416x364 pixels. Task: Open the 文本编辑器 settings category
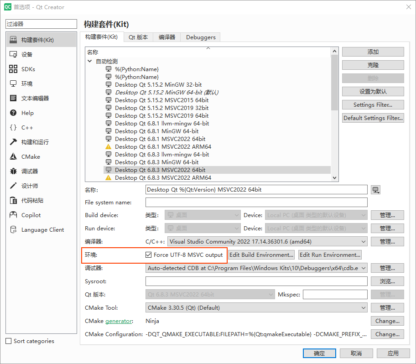[35, 99]
